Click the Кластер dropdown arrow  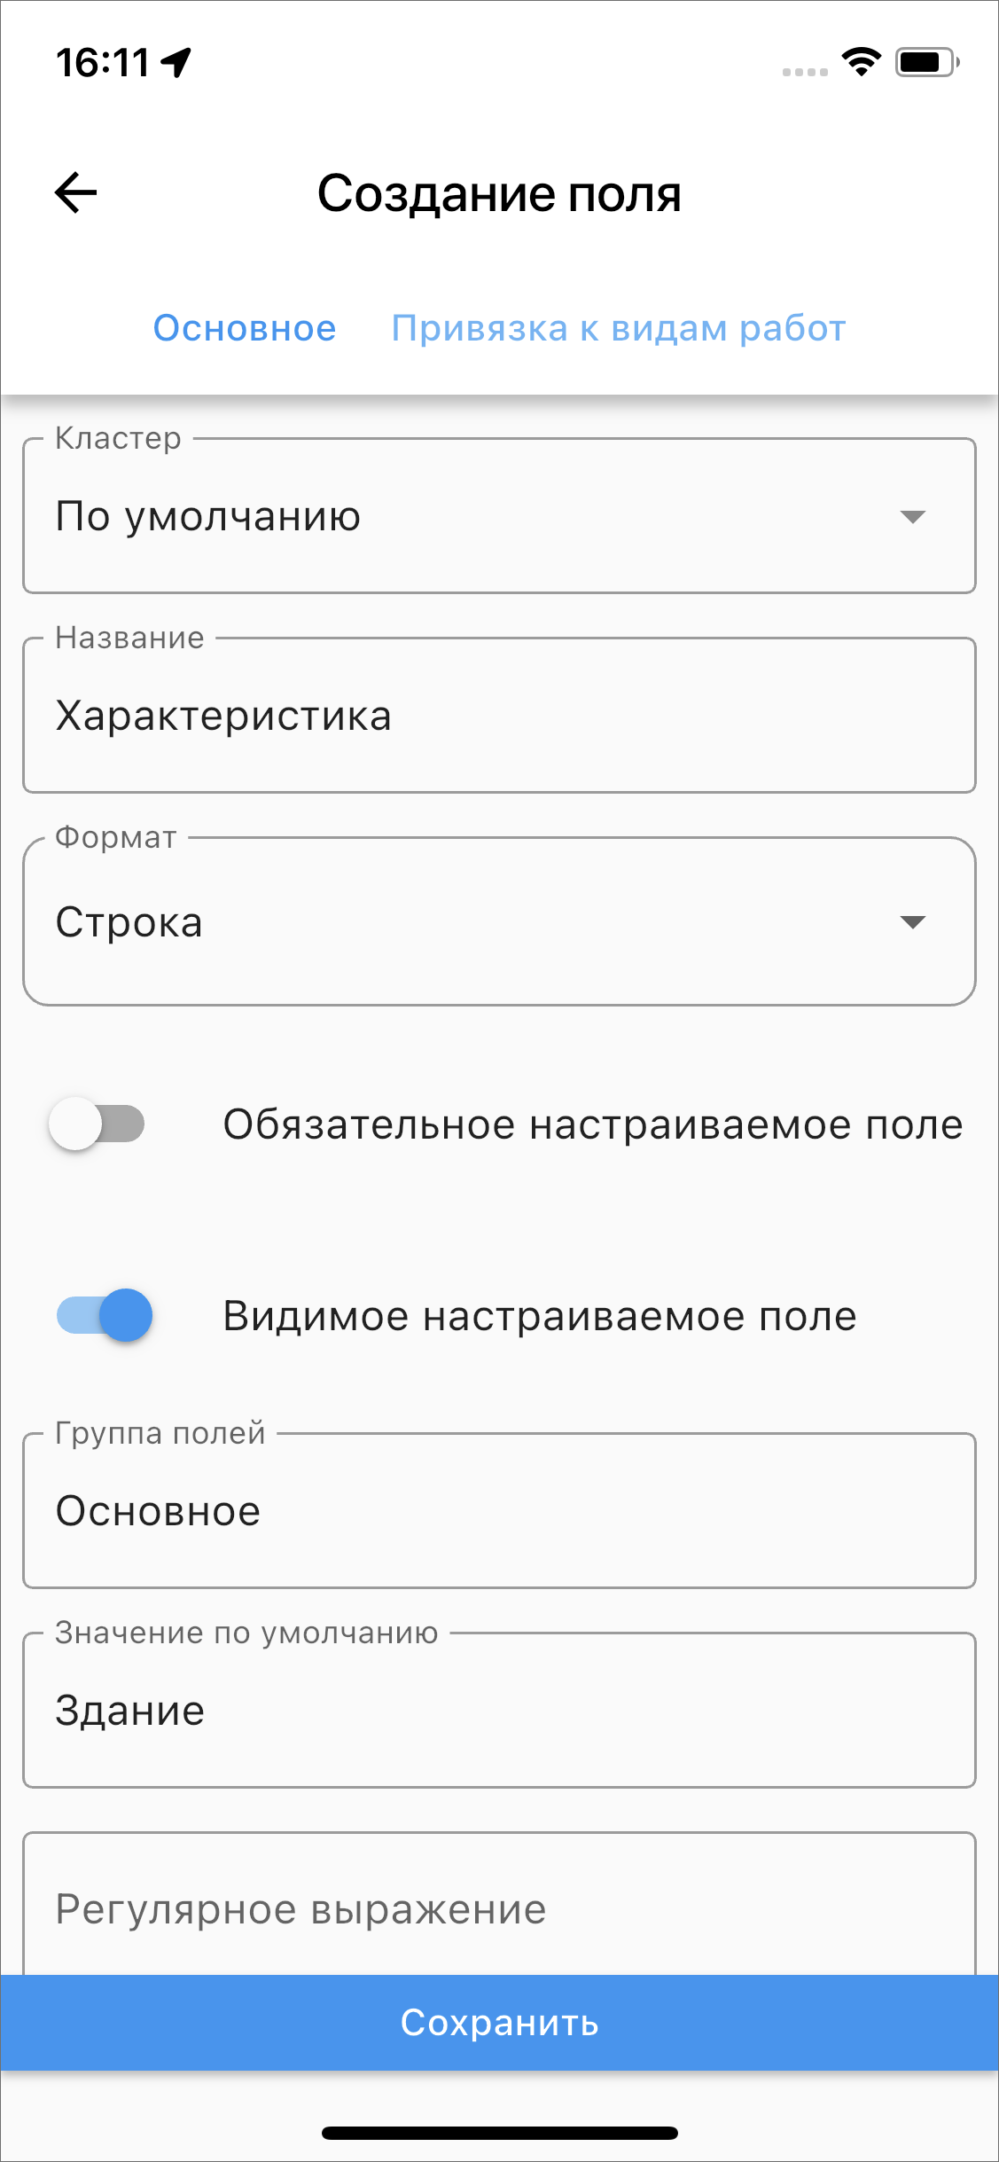point(912,516)
